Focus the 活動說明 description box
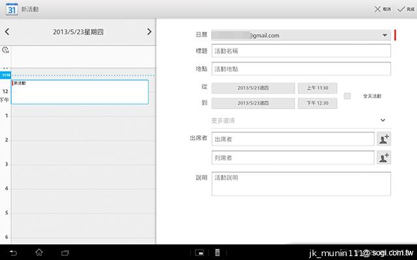 point(301,184)
